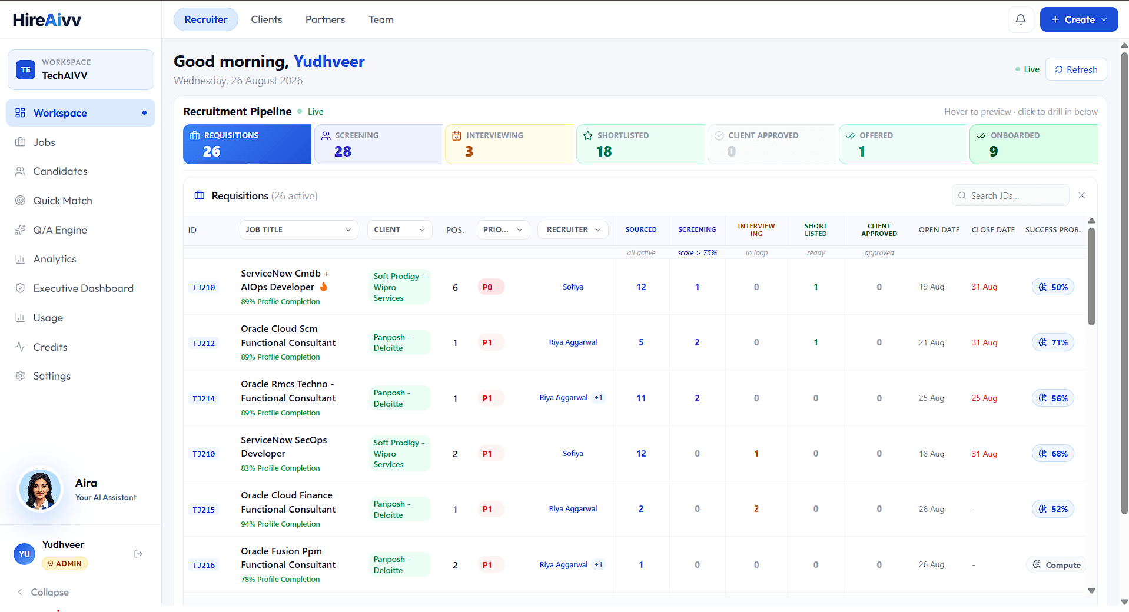This screenshot has height=612, width=1129.
Task: Click the 50% success probability badge
Action: pos(1053,287)
